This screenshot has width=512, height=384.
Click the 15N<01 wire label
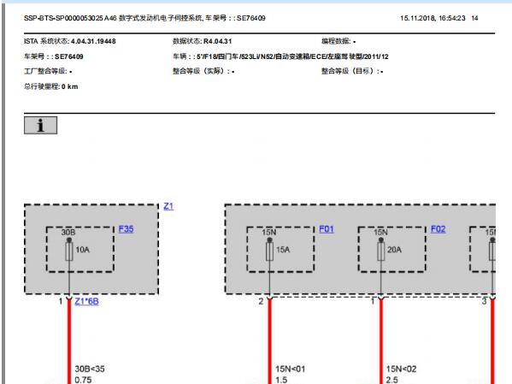291,369
